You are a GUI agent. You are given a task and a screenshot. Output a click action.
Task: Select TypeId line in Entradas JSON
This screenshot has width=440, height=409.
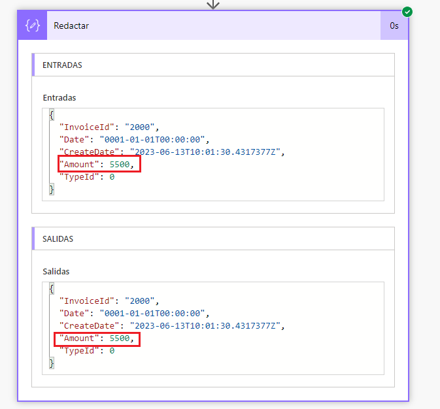coord(87,176)
